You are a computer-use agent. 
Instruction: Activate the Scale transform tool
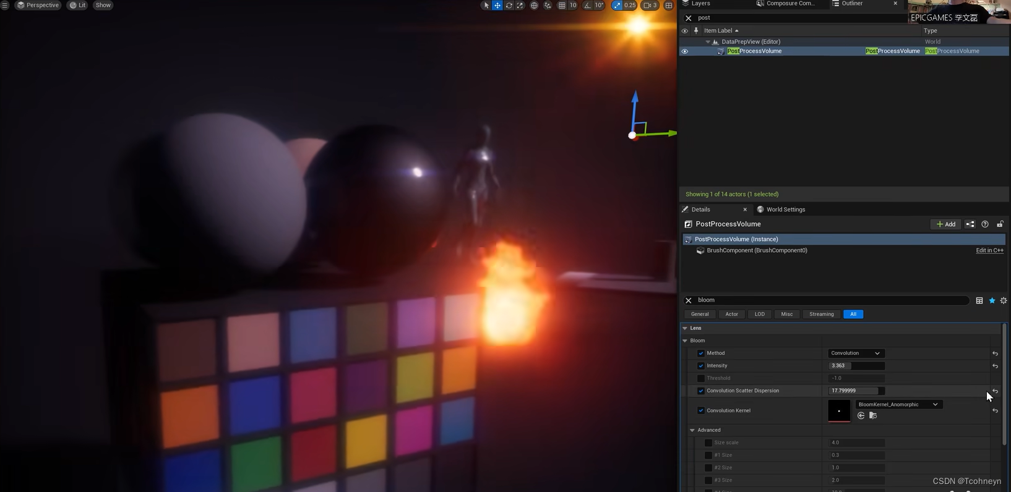pyautogui.click(x=520, y=6)
